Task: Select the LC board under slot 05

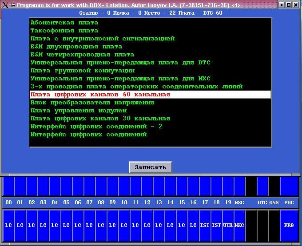Action: coord(66,226)
